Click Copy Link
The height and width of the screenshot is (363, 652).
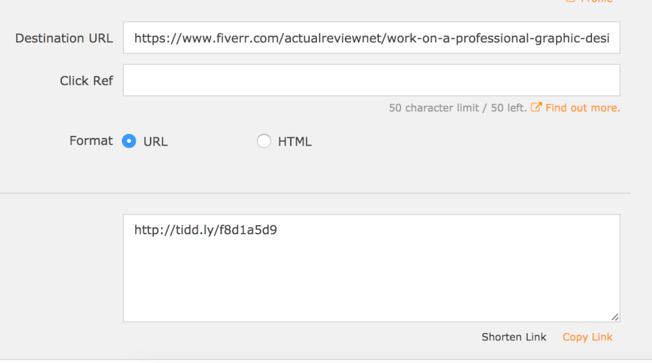[x=587, y=337]
